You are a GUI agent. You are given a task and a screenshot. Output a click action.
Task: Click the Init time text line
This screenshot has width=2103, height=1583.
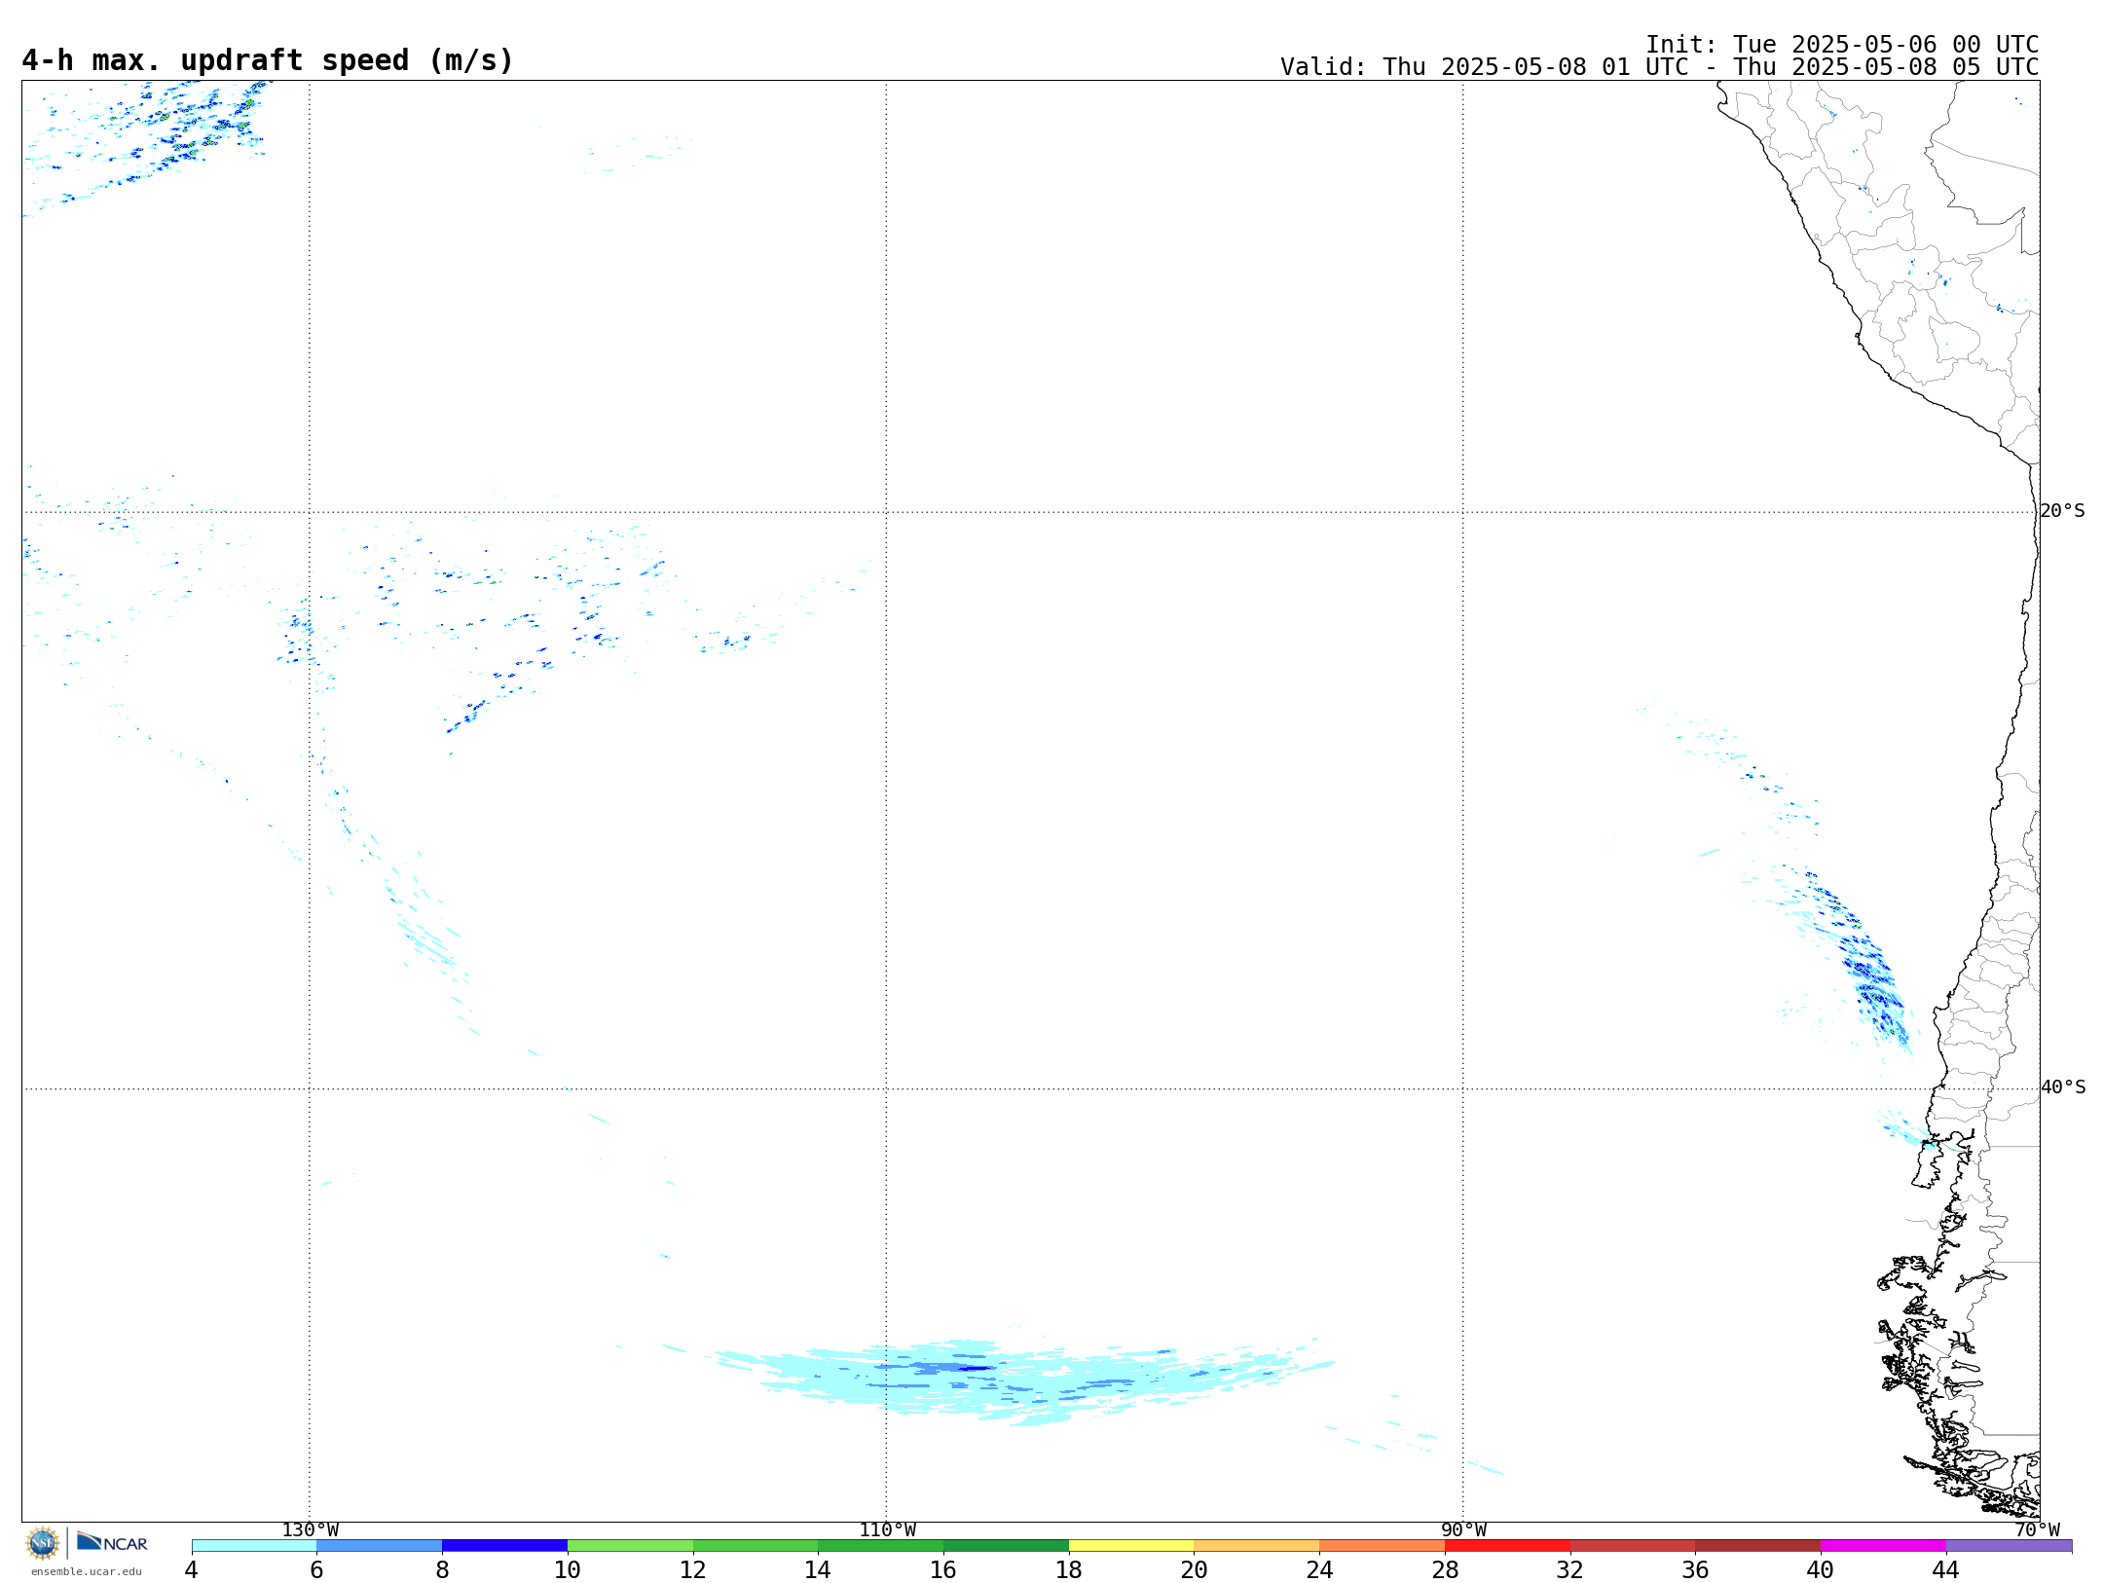(1842, 45)
